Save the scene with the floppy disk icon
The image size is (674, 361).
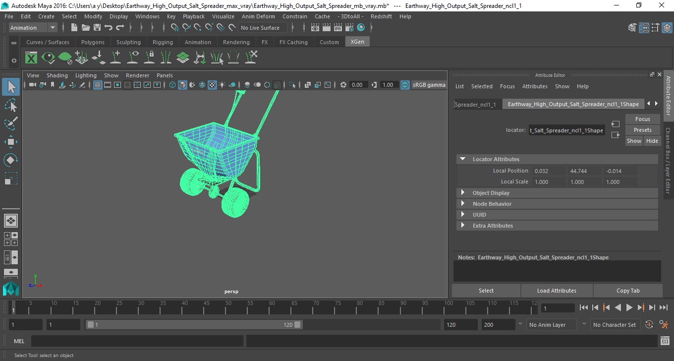(x=97, y=28)
